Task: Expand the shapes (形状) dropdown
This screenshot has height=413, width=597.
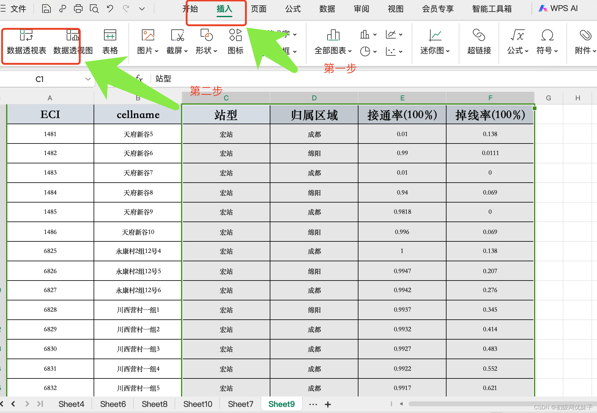Action: tap(215, 51)
